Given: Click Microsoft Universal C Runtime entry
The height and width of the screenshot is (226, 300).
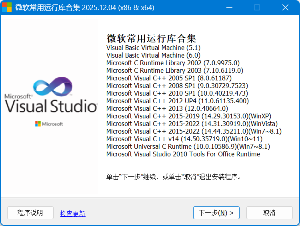Looking at the screenshot, I should [188, 146].
